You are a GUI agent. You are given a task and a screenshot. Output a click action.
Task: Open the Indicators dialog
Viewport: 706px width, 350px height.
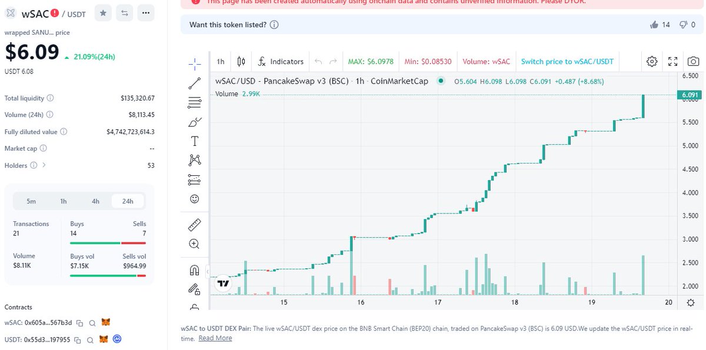click(281, 61)
